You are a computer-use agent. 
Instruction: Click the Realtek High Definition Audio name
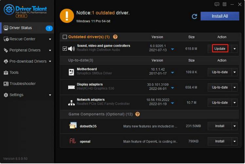point(99,50)
